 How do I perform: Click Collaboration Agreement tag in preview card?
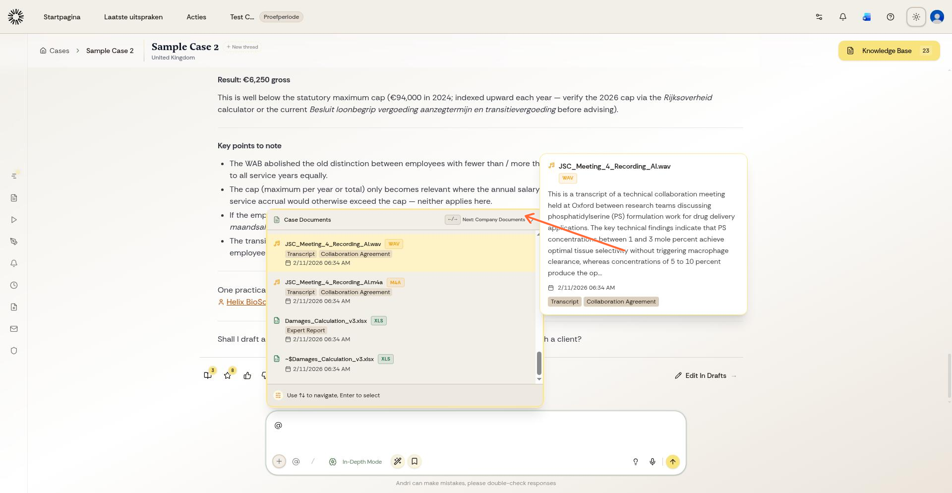tap(621, 302)
